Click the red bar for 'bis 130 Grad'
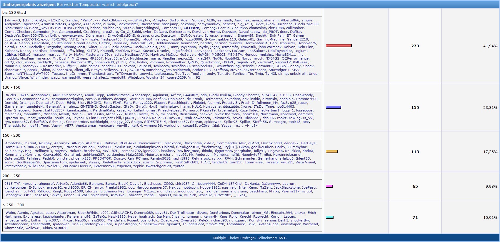The height and width of the screenshot is (242, 500). (339, 46)
